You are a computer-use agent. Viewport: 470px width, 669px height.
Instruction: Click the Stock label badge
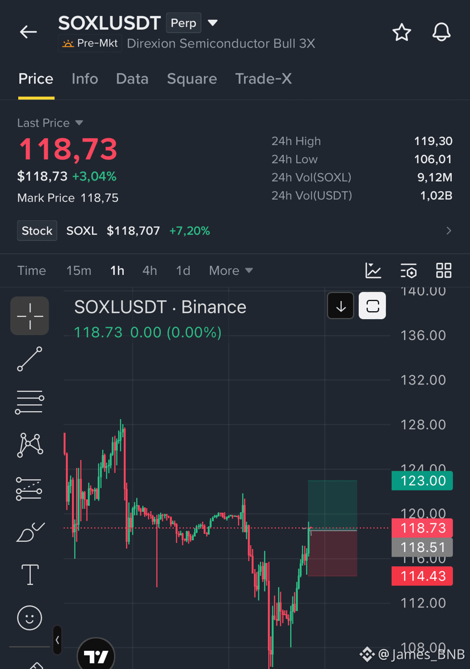[37, 231]
